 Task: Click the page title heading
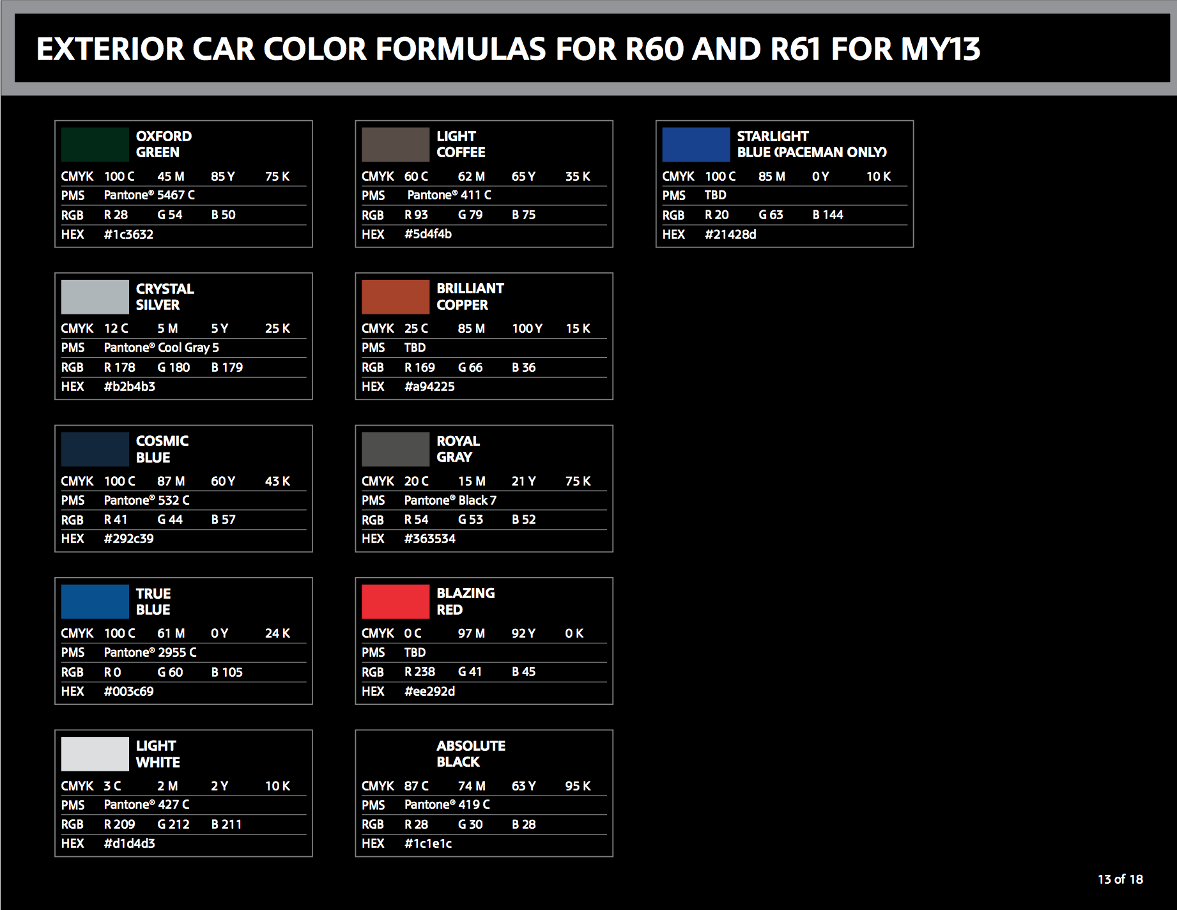508,49
